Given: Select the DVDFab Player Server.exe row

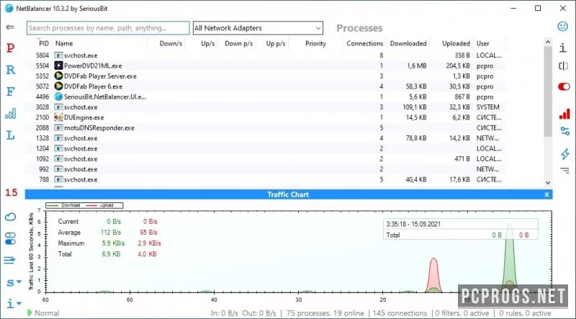Looking at the screenshot, I should coord(265,76).
